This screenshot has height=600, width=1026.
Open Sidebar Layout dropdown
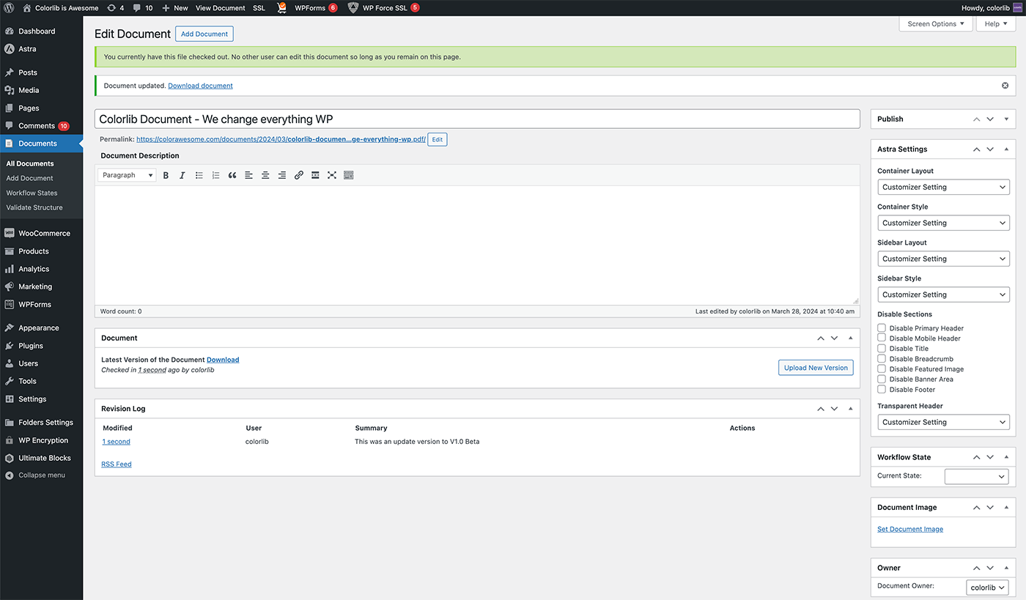(943, 259)
